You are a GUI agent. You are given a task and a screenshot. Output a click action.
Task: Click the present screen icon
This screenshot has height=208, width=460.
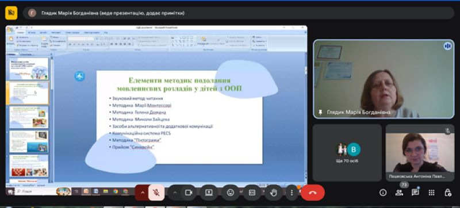[x=209, y=192]
